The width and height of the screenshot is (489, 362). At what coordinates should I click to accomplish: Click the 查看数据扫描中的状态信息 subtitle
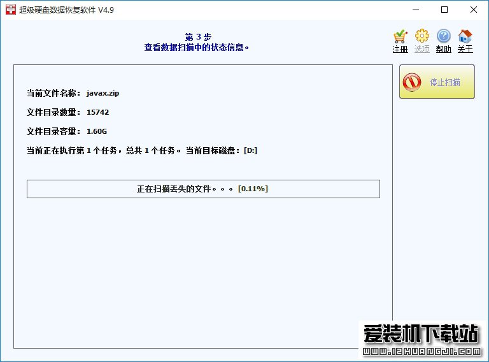pos(197,47)
